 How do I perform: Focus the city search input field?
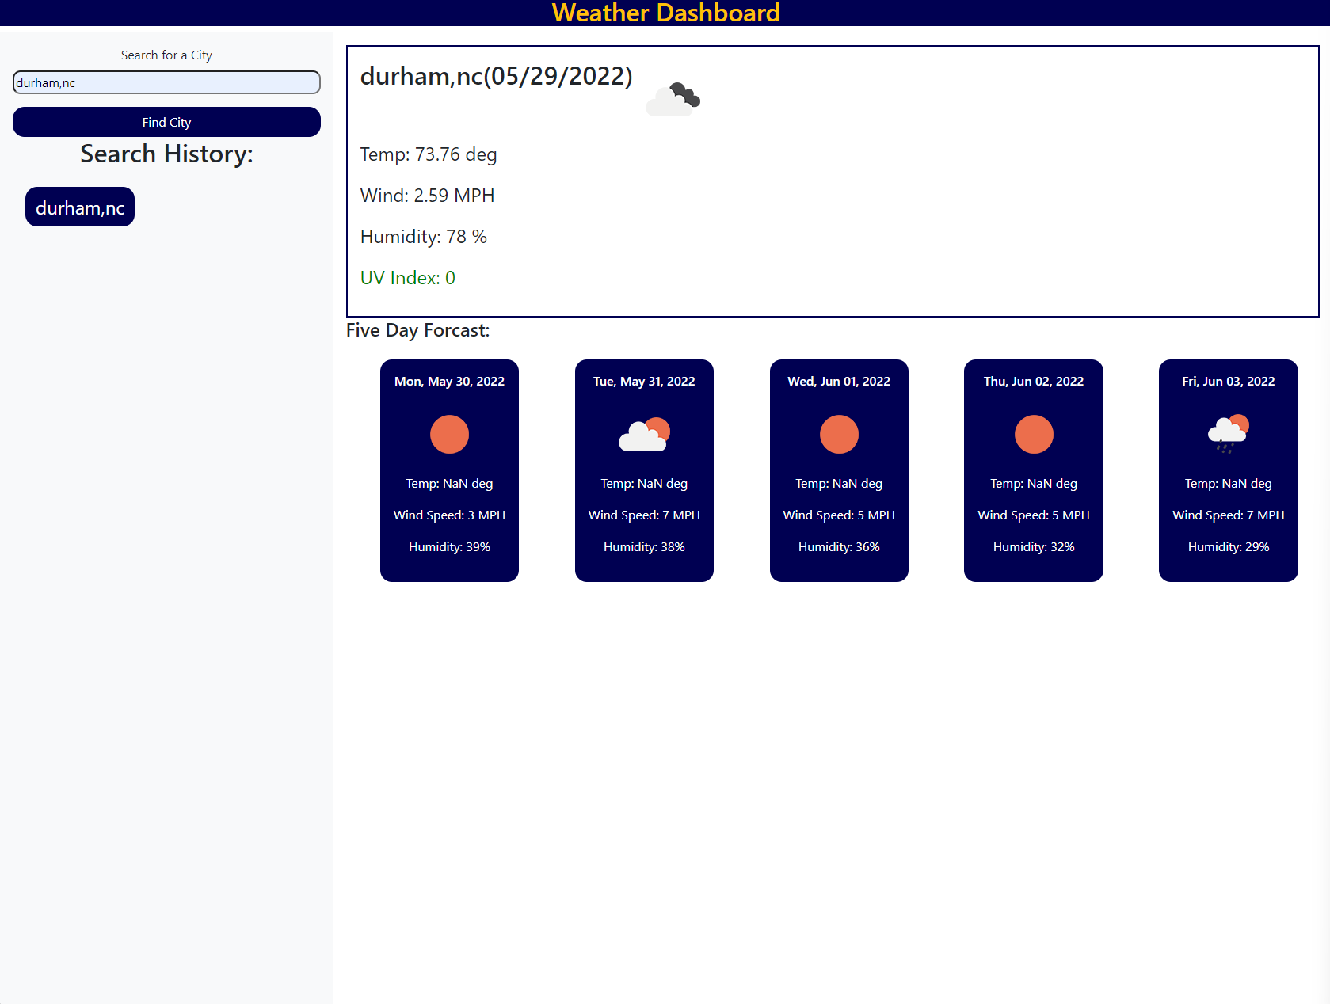click(x=166, y=82)
